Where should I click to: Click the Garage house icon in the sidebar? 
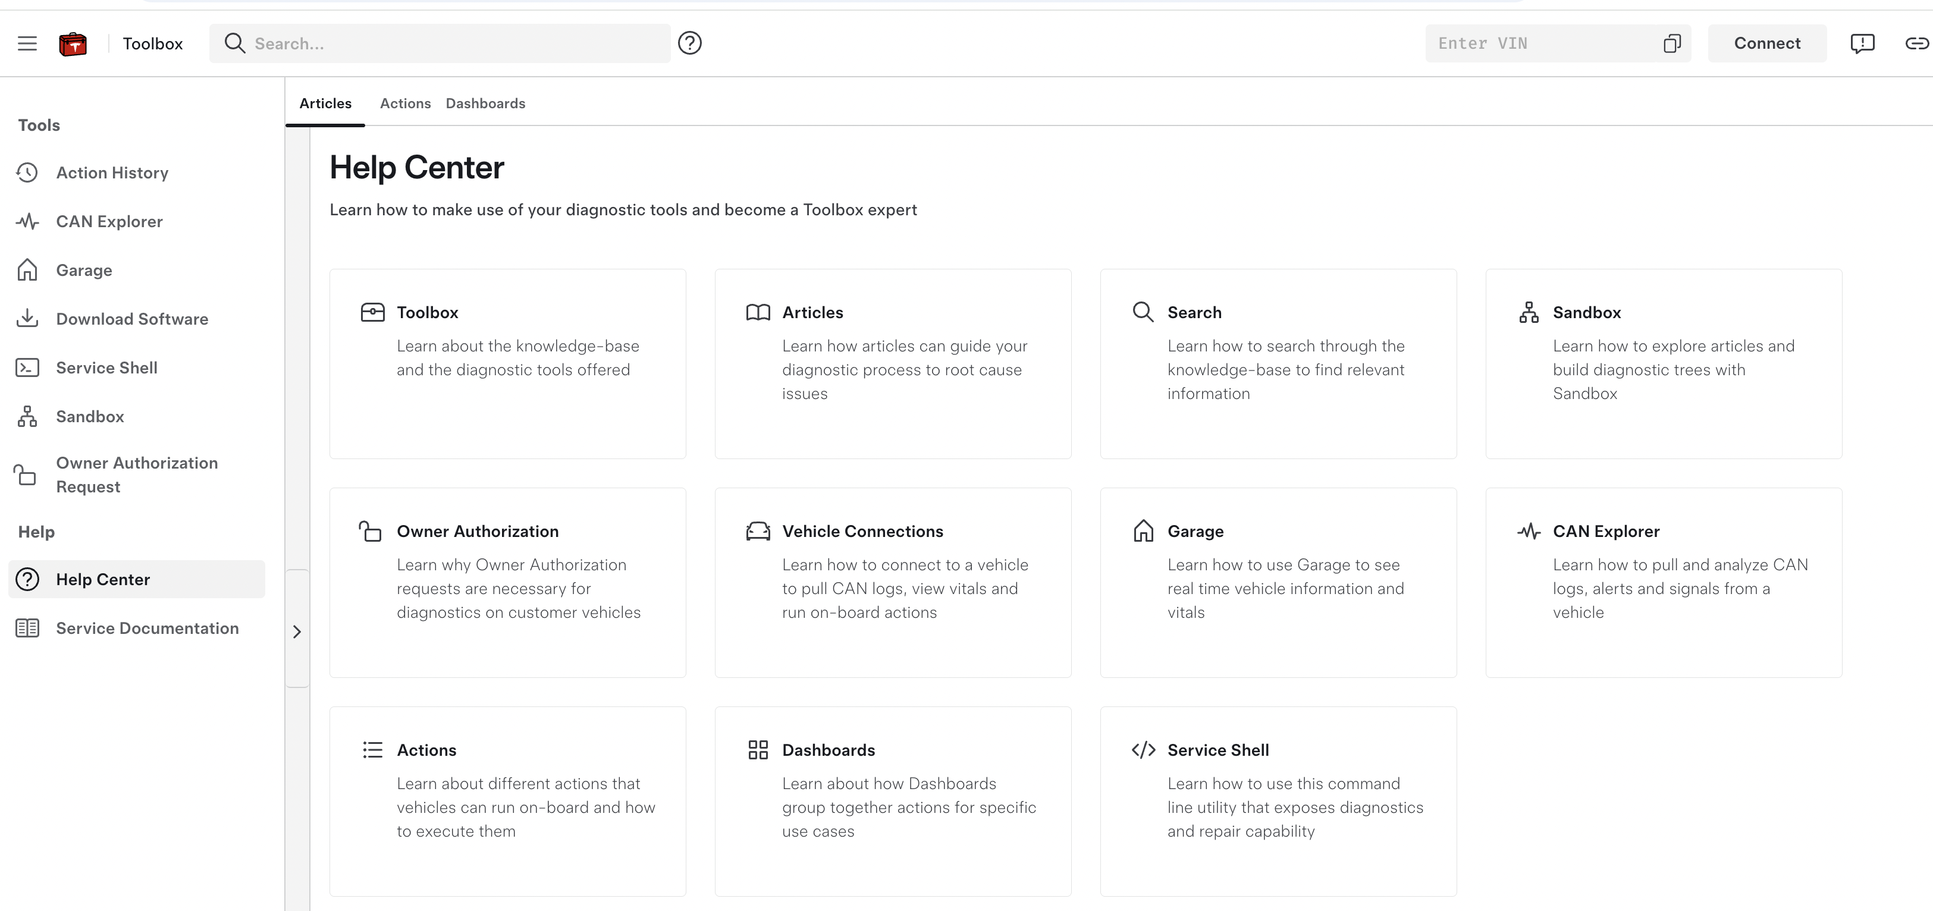click(27, 269)
